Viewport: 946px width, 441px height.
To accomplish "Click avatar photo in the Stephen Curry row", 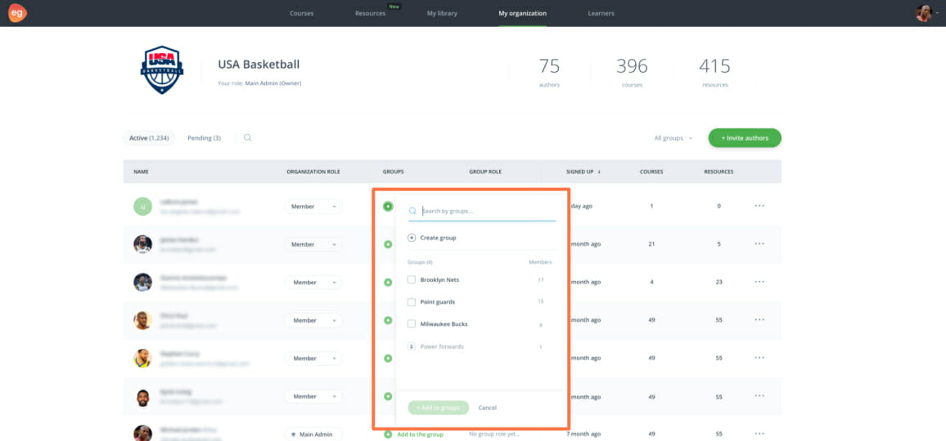I will (x=142, y=359).
